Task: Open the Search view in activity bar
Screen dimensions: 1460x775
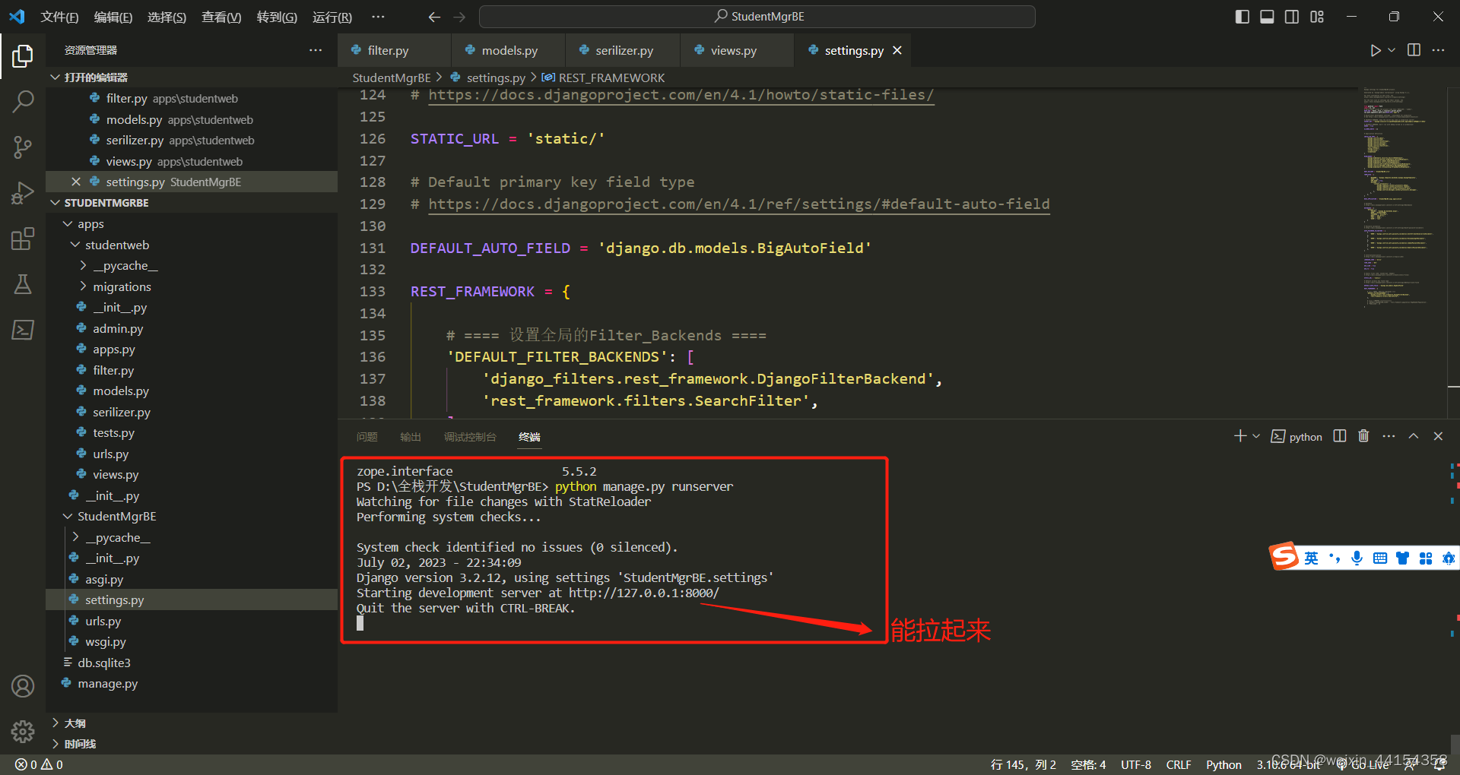Action: [23, 101]
